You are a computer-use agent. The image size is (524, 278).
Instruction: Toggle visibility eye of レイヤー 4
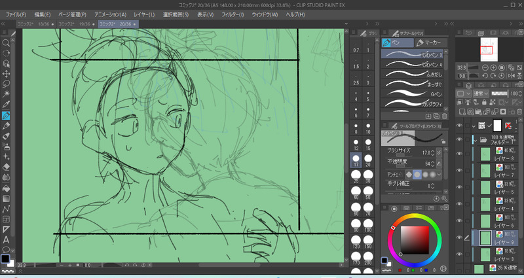(x=459, y=204)
